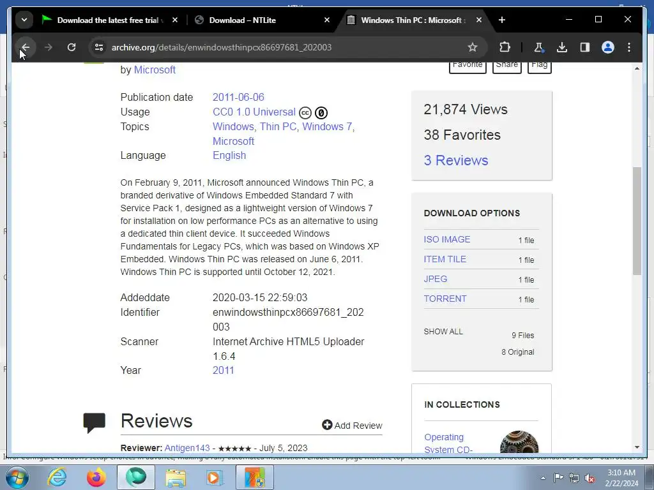Viewport: 654px width, 490px height.
Task: Click SHOW ALL files link
Action: 443,332
